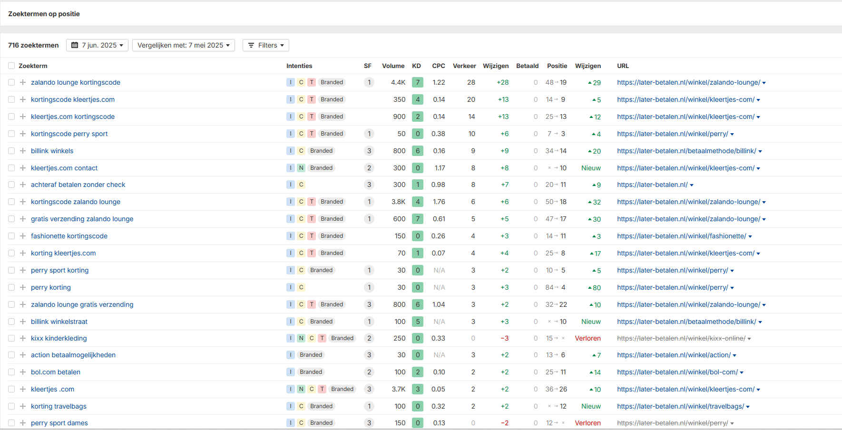This screenshot has width=842, height=430.
Task: Click SF badge 1 for zalando lounge kortingscode
Action: tap(369, 82)
